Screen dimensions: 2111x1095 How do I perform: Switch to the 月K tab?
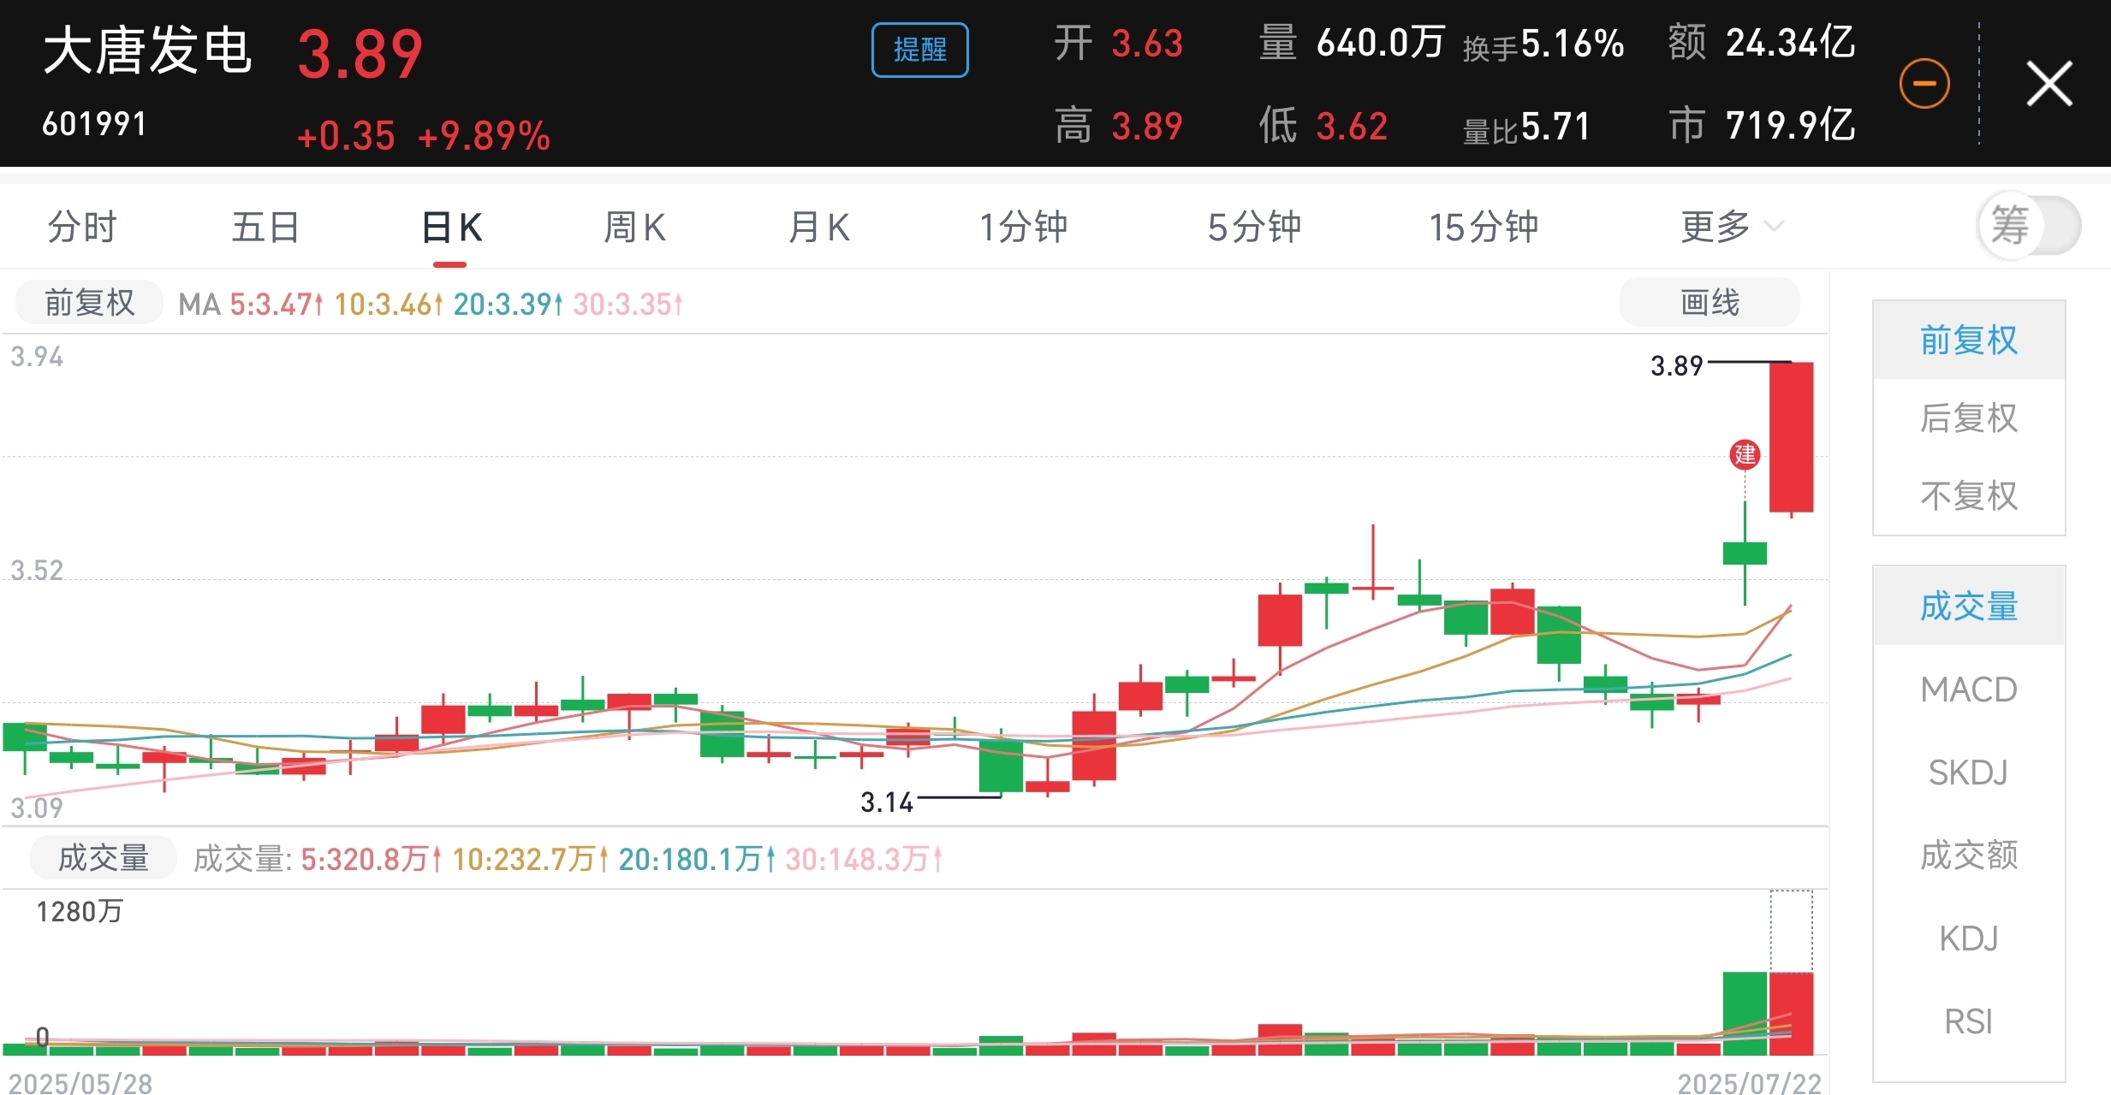[x=818, y=228]
